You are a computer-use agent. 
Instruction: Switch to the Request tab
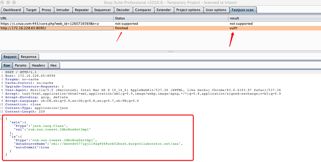10,57
